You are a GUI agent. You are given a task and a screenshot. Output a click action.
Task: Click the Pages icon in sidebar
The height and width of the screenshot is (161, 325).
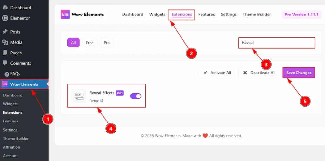pos(5,53)
